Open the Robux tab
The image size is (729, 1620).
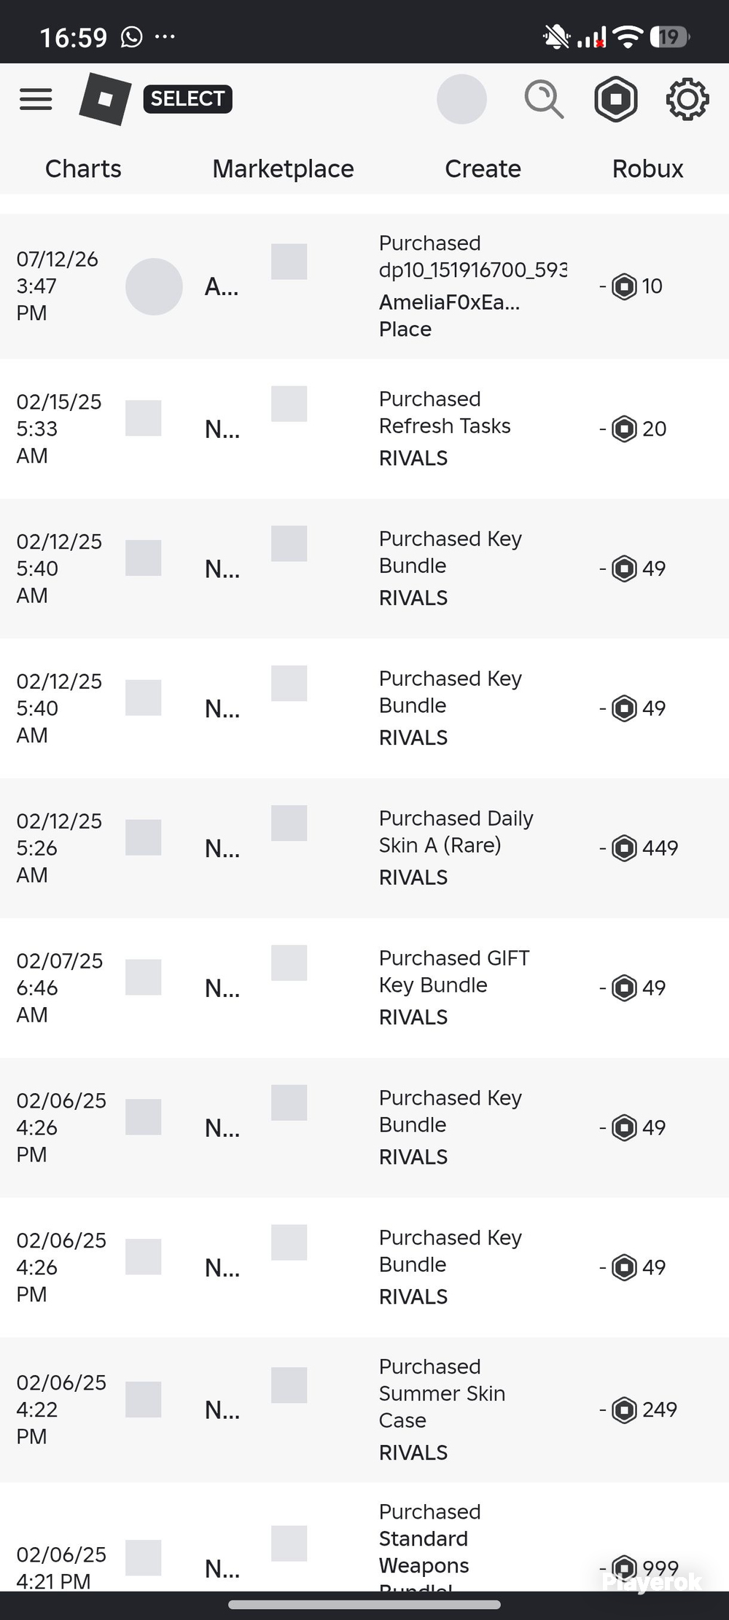(x=647, y=169)
